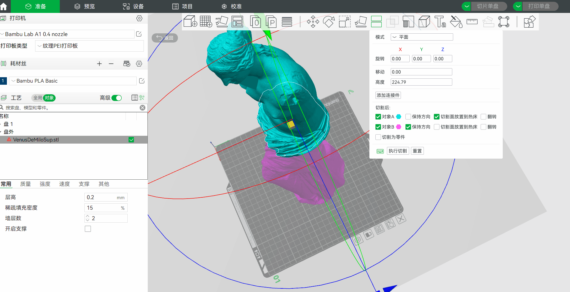The height and width of the screenshot is (292, 570).
Task: Click the 墙层数 stepper arrows
Action: pyautogui.click(x=87, y=218)
